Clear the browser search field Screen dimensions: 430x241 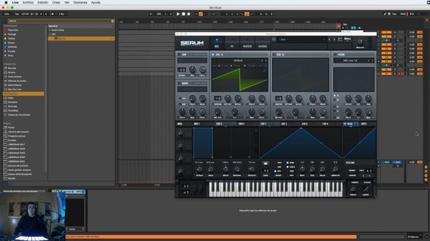pyautogui.click(x=112, y=21)
